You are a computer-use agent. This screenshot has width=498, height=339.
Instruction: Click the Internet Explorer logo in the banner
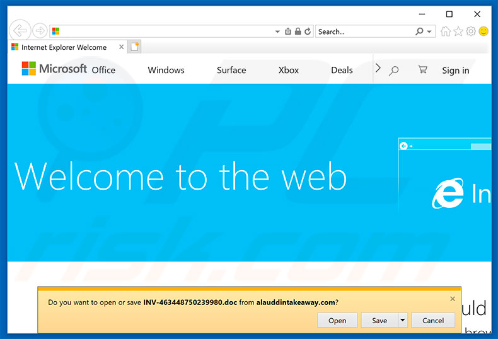448,193
